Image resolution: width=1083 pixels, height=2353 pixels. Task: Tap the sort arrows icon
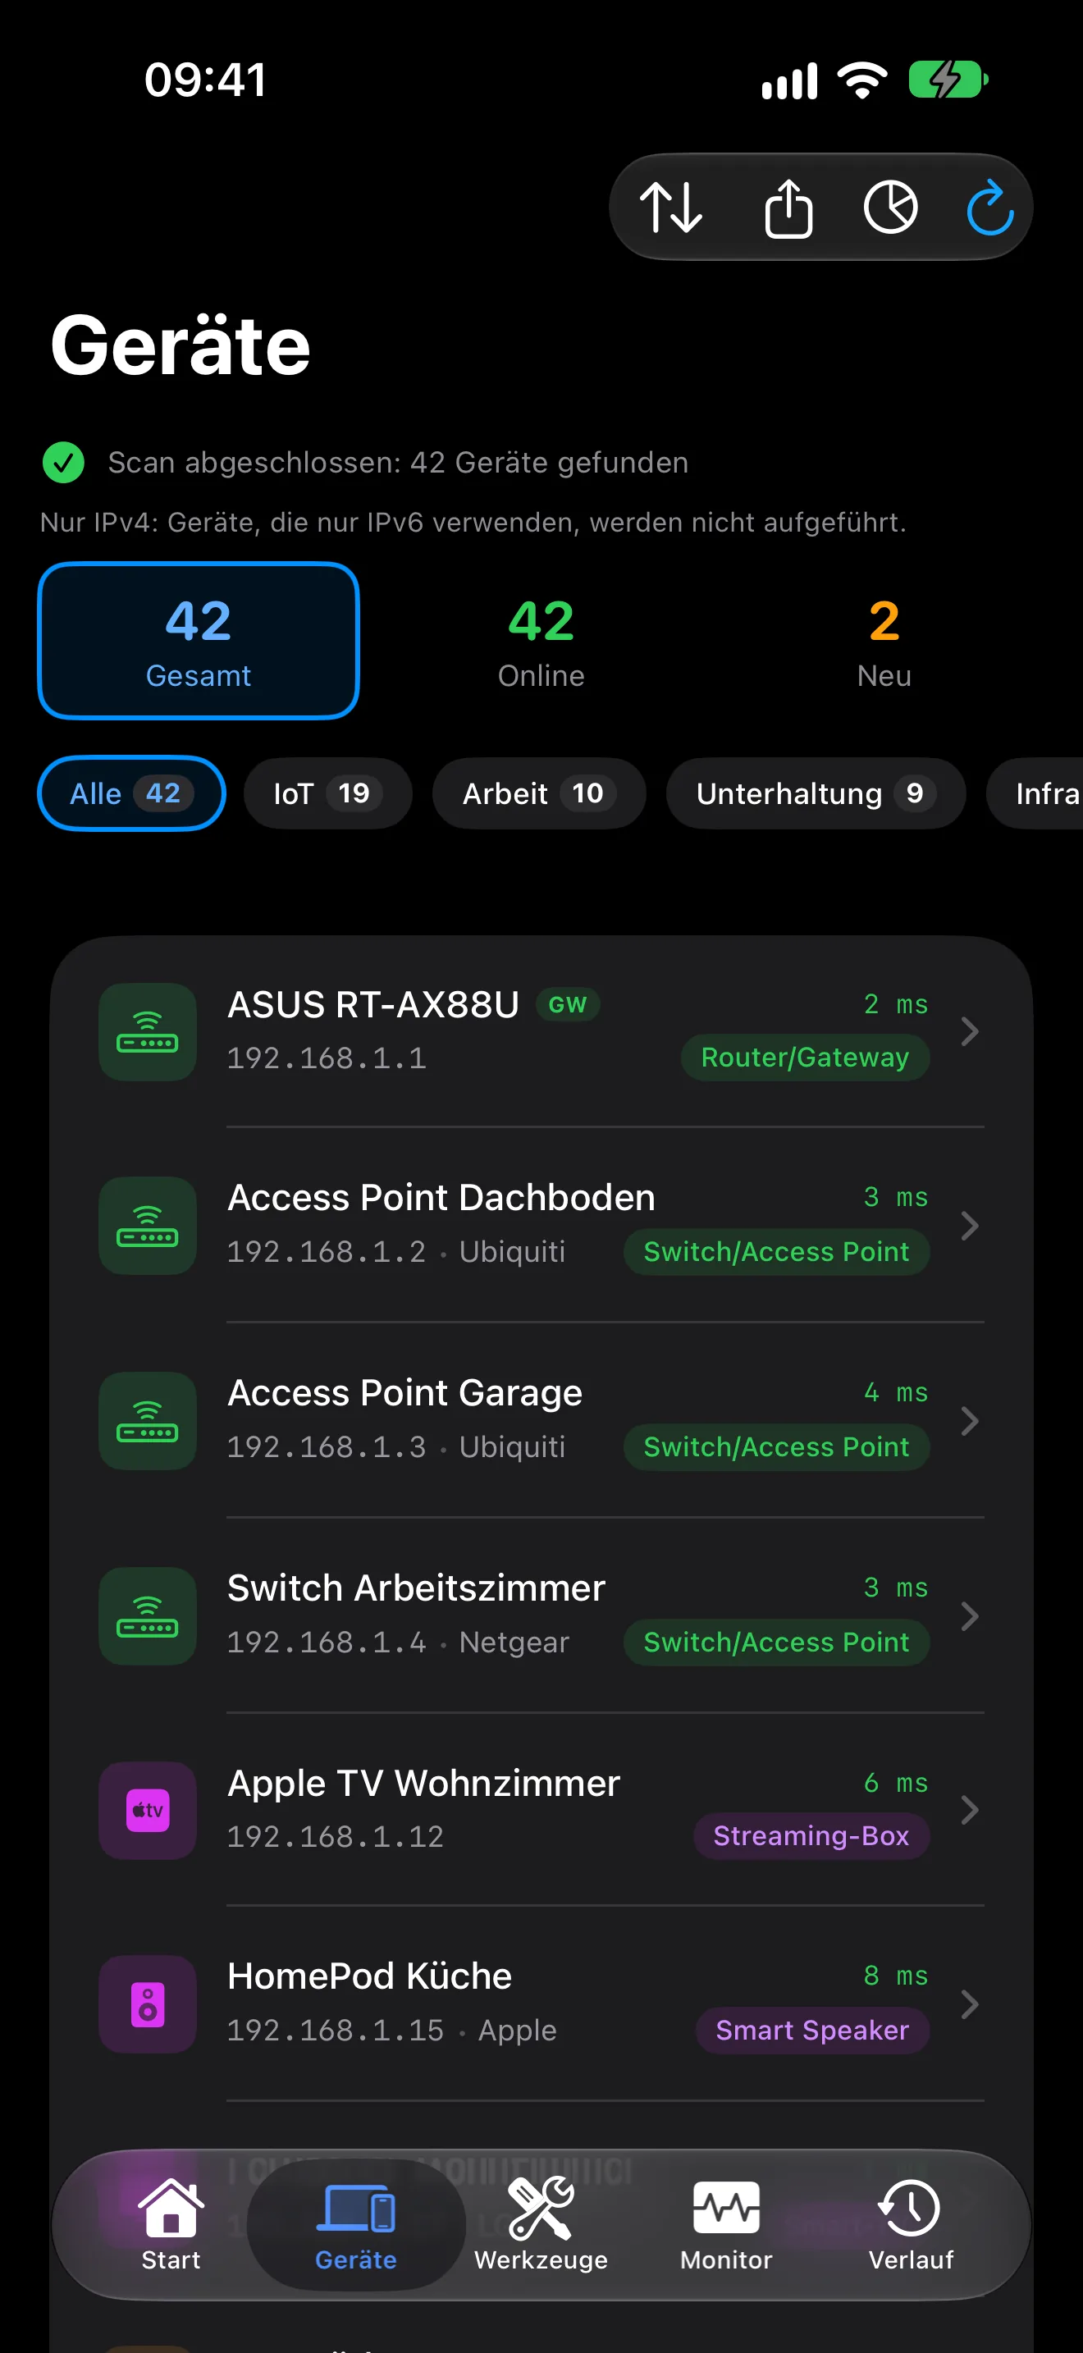[x=671, y=208]
